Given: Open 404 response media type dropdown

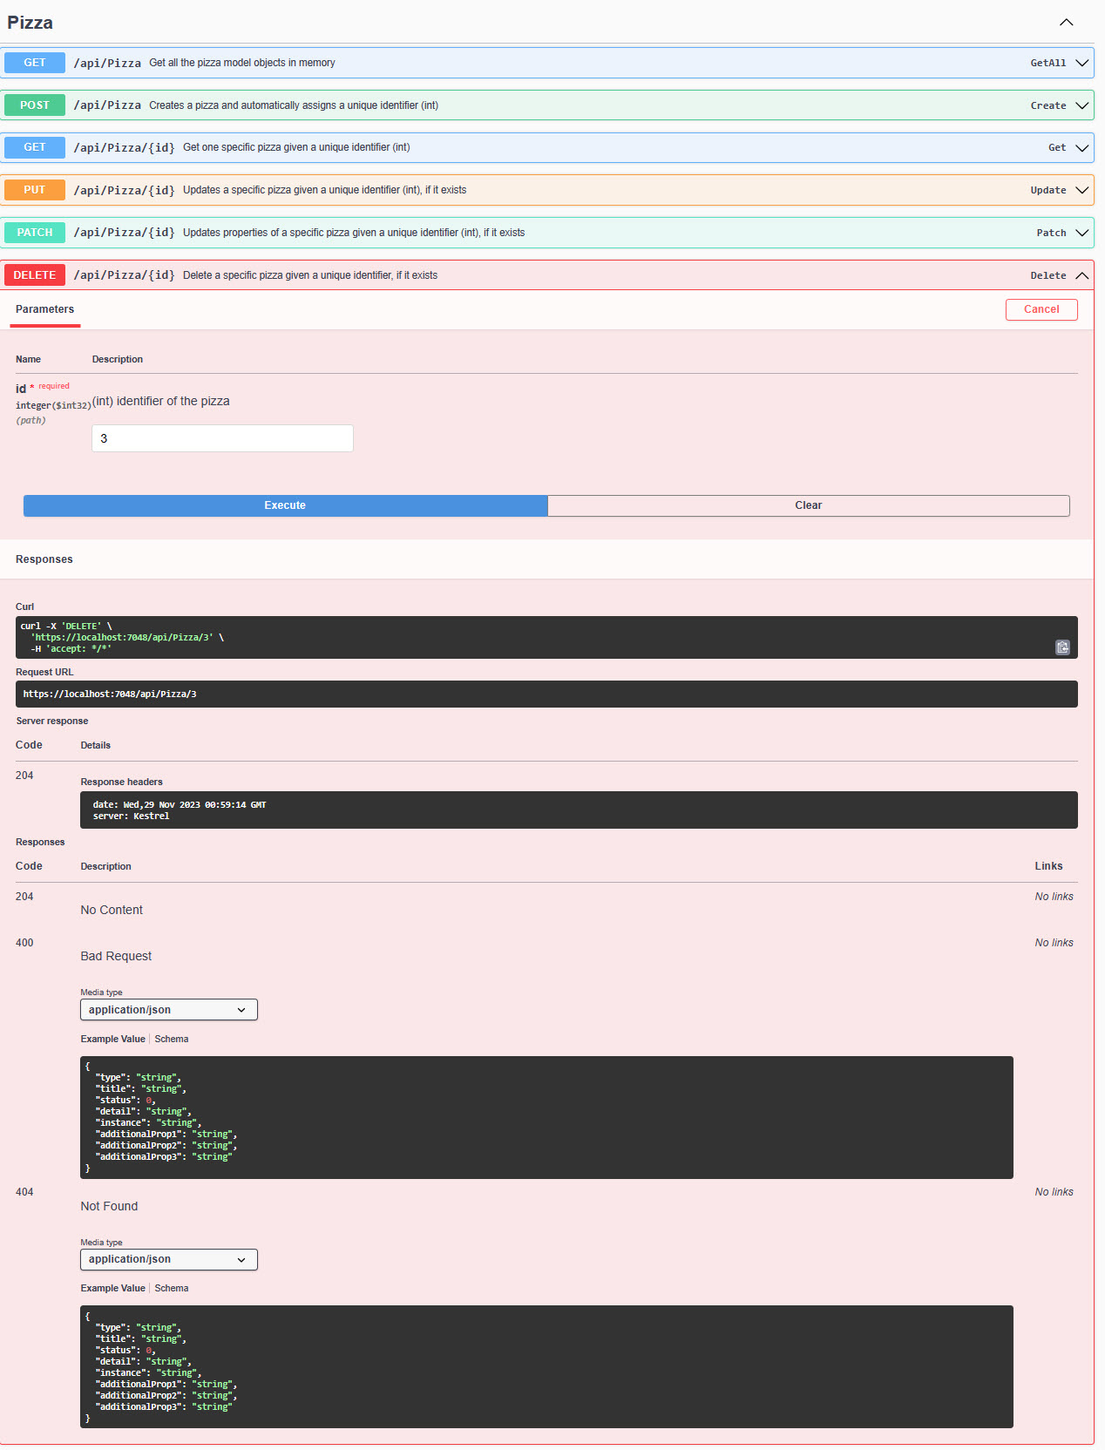Looking at the screenshot, I should pos(169,1260).
